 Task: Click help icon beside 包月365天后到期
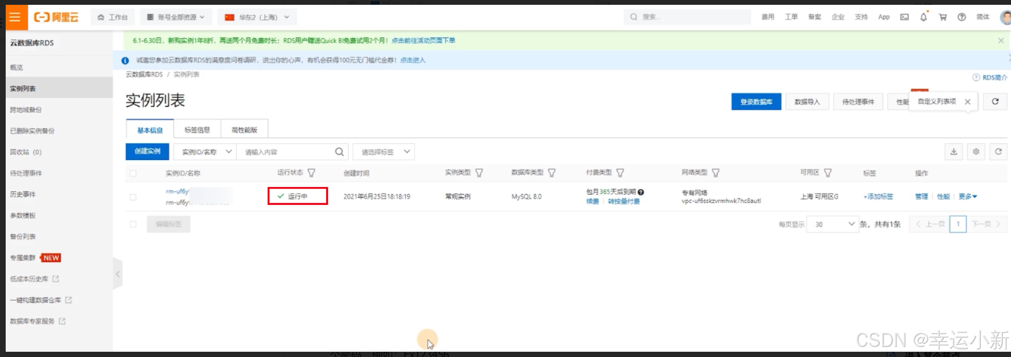[641, 192]
